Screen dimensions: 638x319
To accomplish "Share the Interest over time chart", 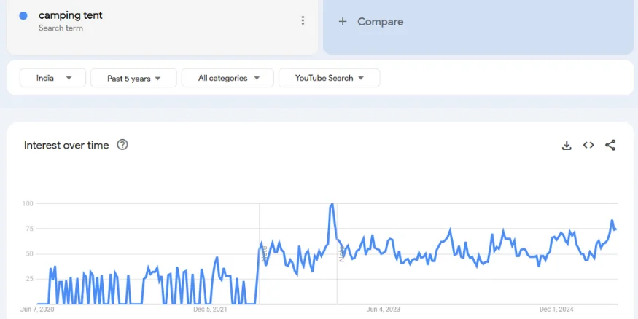I will (x=610, y=146).
